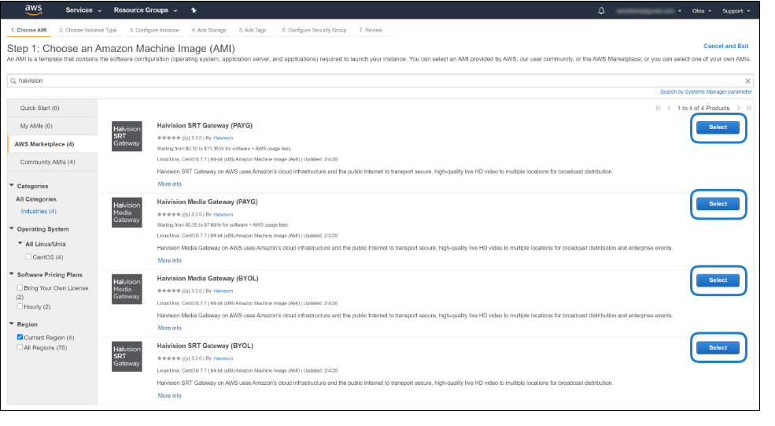The width and height of the screenshot is (775, 426).
Task: Uncheck the Current Region checkbox
Action: coord(20,337)
